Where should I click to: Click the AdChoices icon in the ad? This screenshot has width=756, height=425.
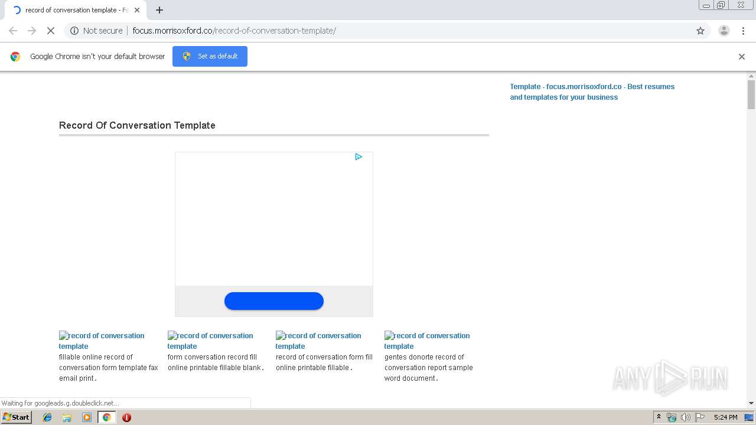click(x=359, y=157)
